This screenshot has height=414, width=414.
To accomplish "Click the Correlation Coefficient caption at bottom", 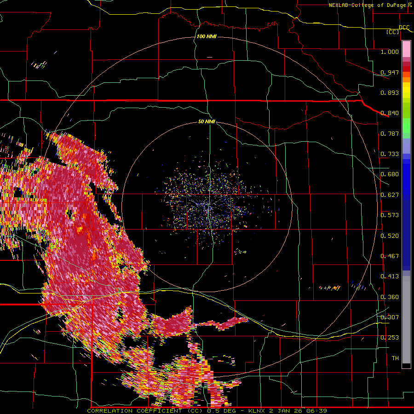I will pos(207,411).
